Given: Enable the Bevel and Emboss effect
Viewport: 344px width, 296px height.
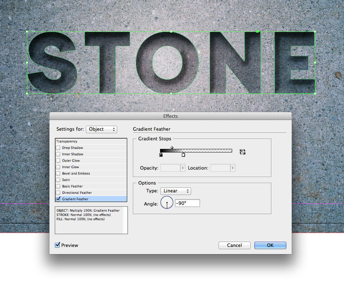Looking at the screenshot, I should pyautogui.click(x=57, y=173).
